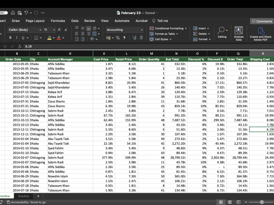Open the Insert cells dropdown
The width and height of the screenshot is (274, 205).
tap(208, 28)
